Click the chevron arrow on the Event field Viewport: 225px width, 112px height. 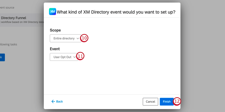74,57
